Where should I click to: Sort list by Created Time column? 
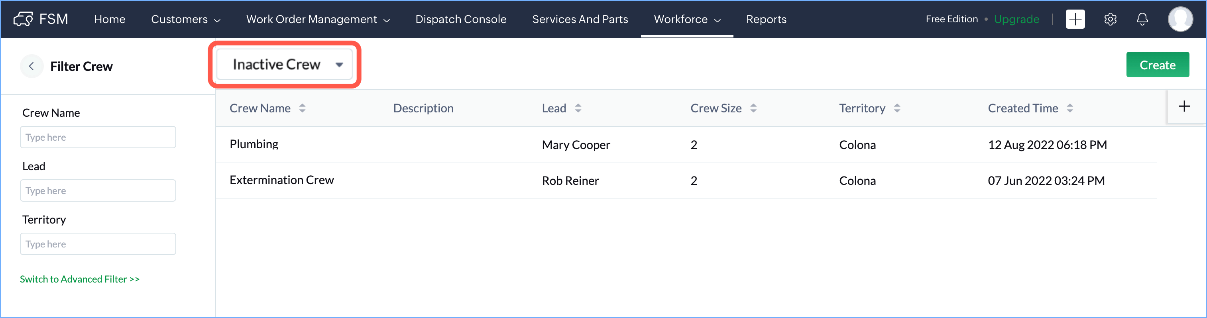pyautogui.click(x=1070, y=108)
